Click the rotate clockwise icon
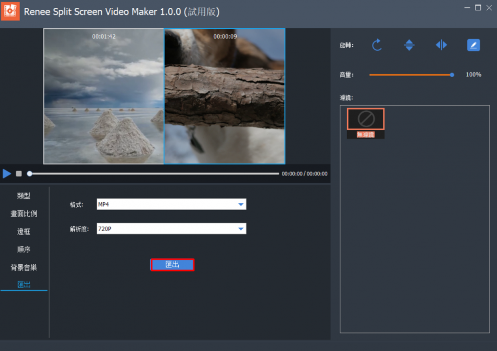The image size is (497, 351). 377,45
